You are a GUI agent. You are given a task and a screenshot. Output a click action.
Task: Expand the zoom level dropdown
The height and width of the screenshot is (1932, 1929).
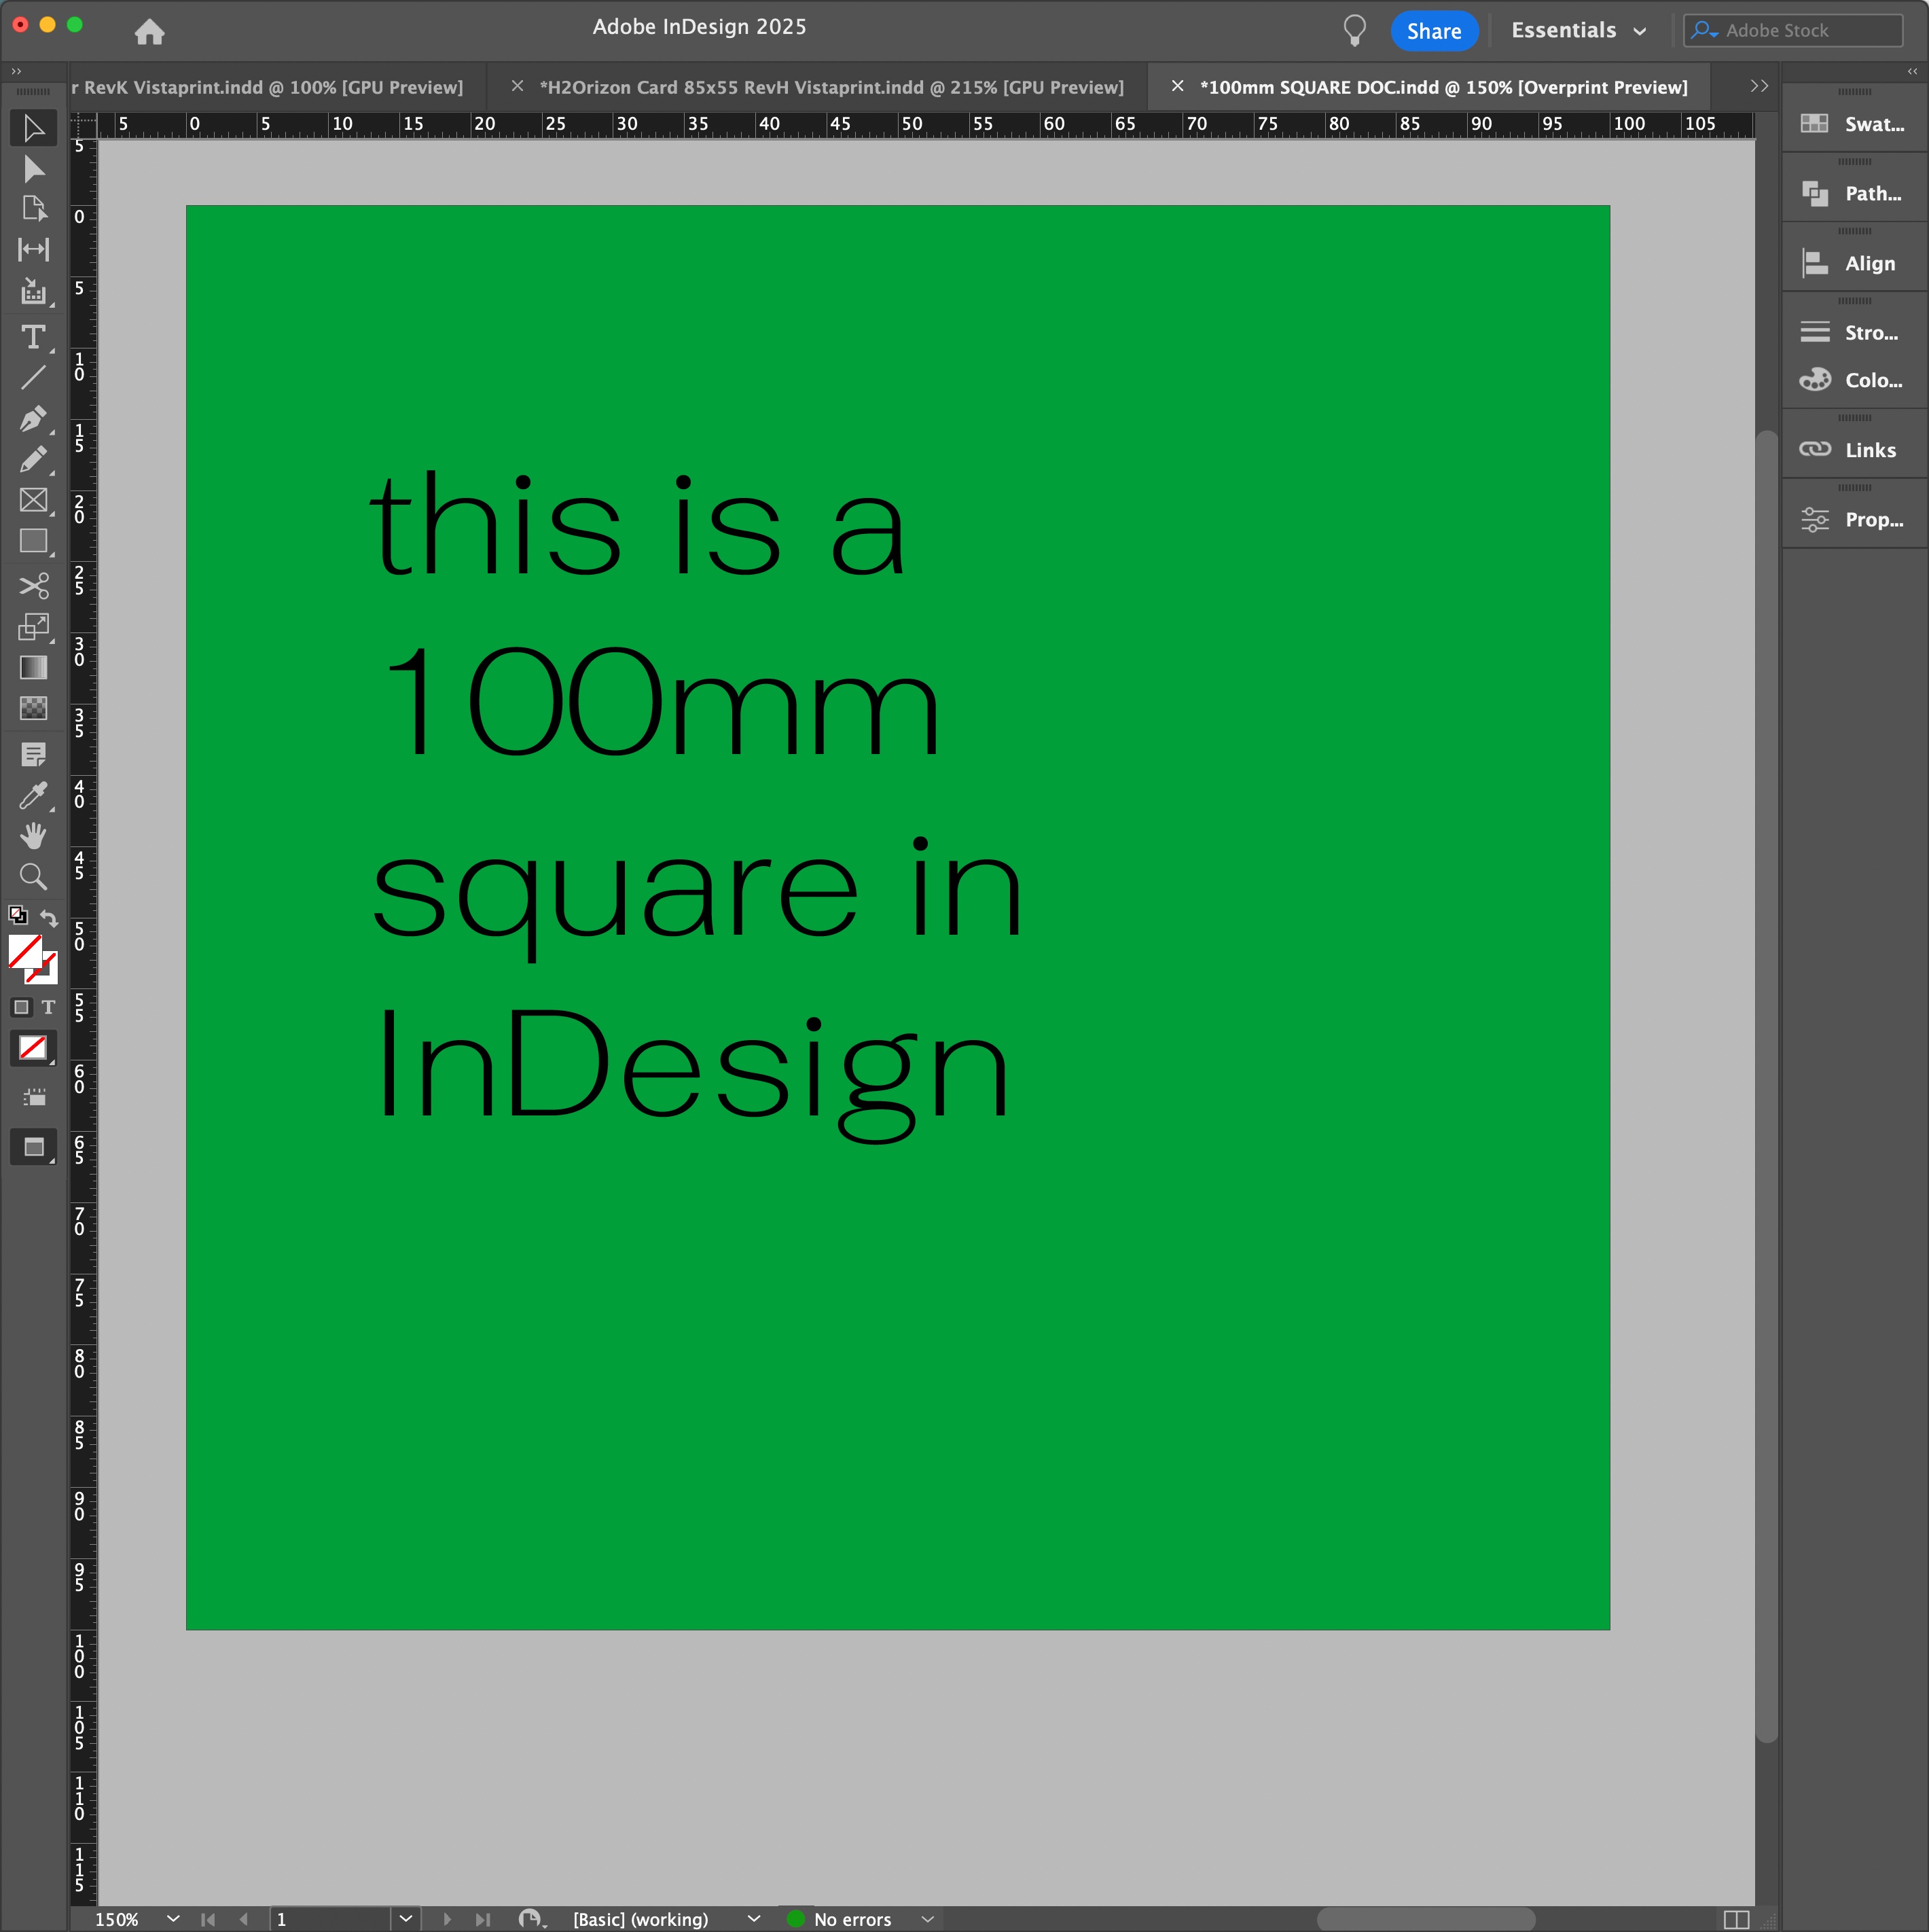[173, 1919]
